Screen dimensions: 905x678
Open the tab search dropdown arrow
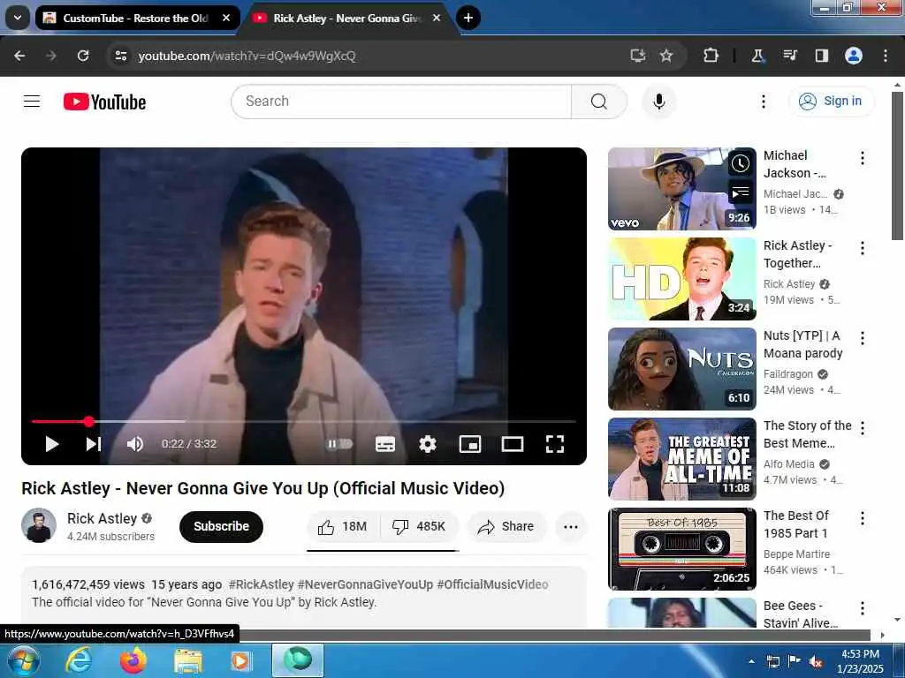point(18,18)
